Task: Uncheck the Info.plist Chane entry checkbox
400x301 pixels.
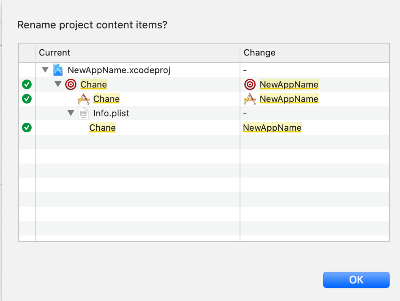Action: 27,128
